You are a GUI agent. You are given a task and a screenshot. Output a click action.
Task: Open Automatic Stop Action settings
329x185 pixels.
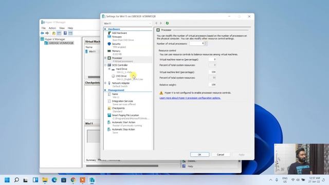pyautogui.click(x=123, y=129)
